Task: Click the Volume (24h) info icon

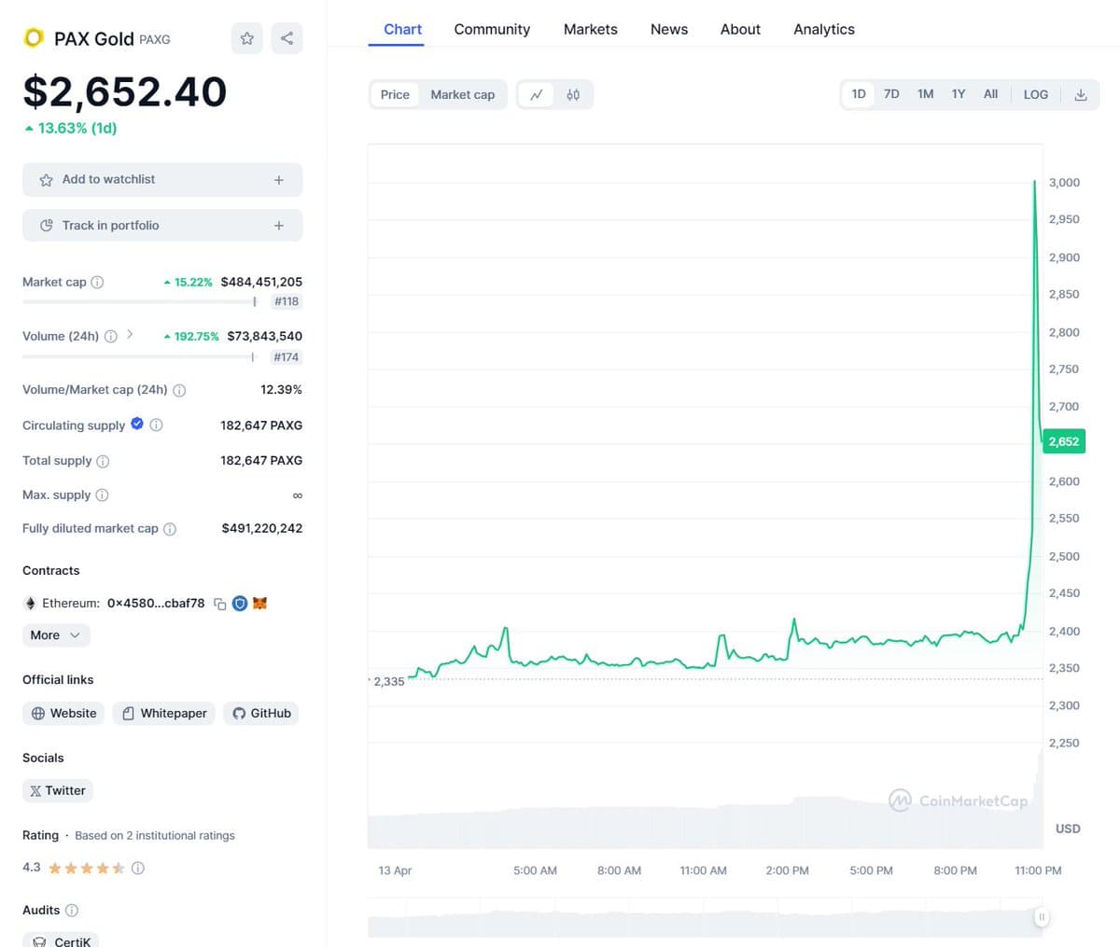Action: (111, 336)
